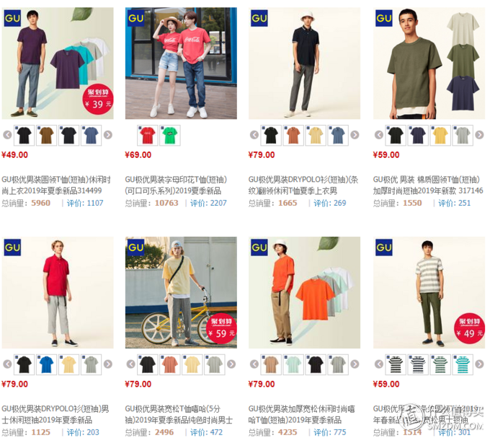Open the yellow tee with bicycle product image

click(x=181, y=292)
